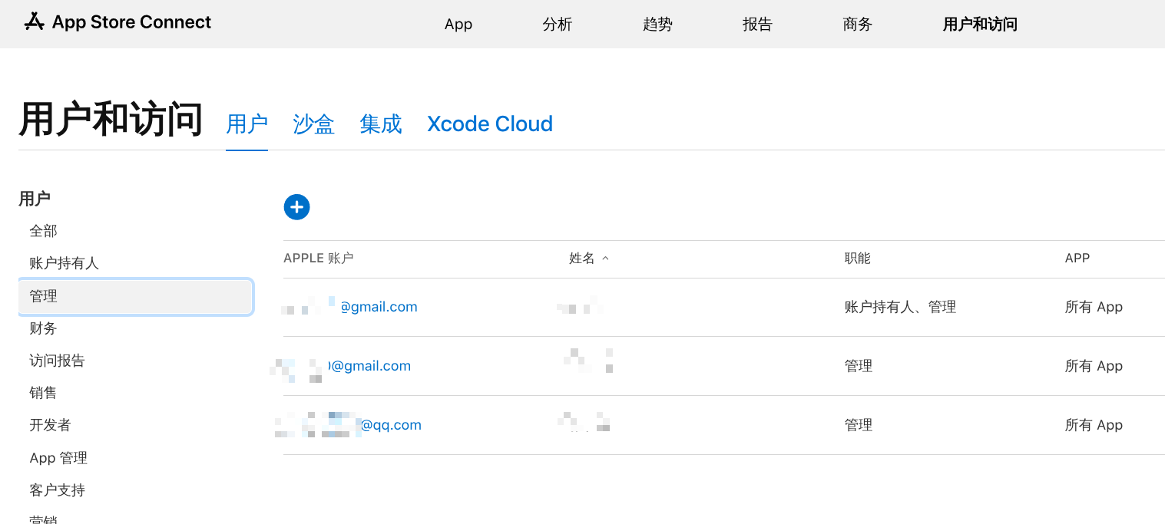Switch to the Xcode Cloud tab
This screenshot has height=524, width=1165.
(490, 124)
